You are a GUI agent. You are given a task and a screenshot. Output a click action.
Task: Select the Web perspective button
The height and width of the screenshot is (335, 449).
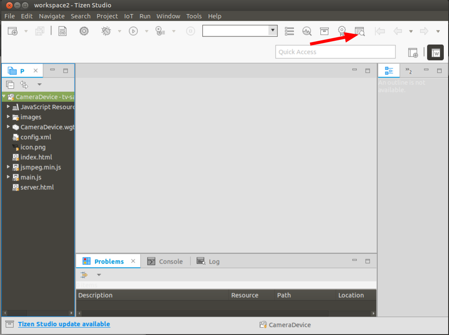(435, 52)
